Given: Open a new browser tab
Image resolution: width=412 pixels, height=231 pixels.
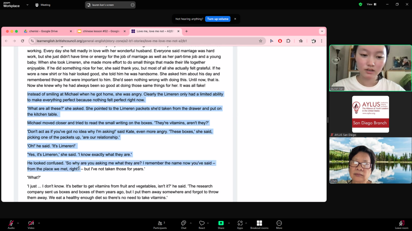Looking at the screenshot, I should [x=186, y=31].
